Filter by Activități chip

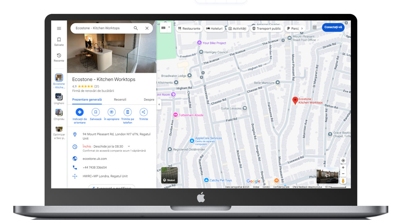[x=237, y=28]
